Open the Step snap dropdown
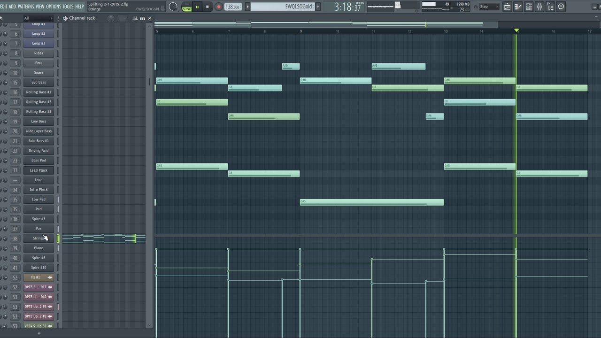The width and height of the screenshot is (601, 338). (488, 7)
